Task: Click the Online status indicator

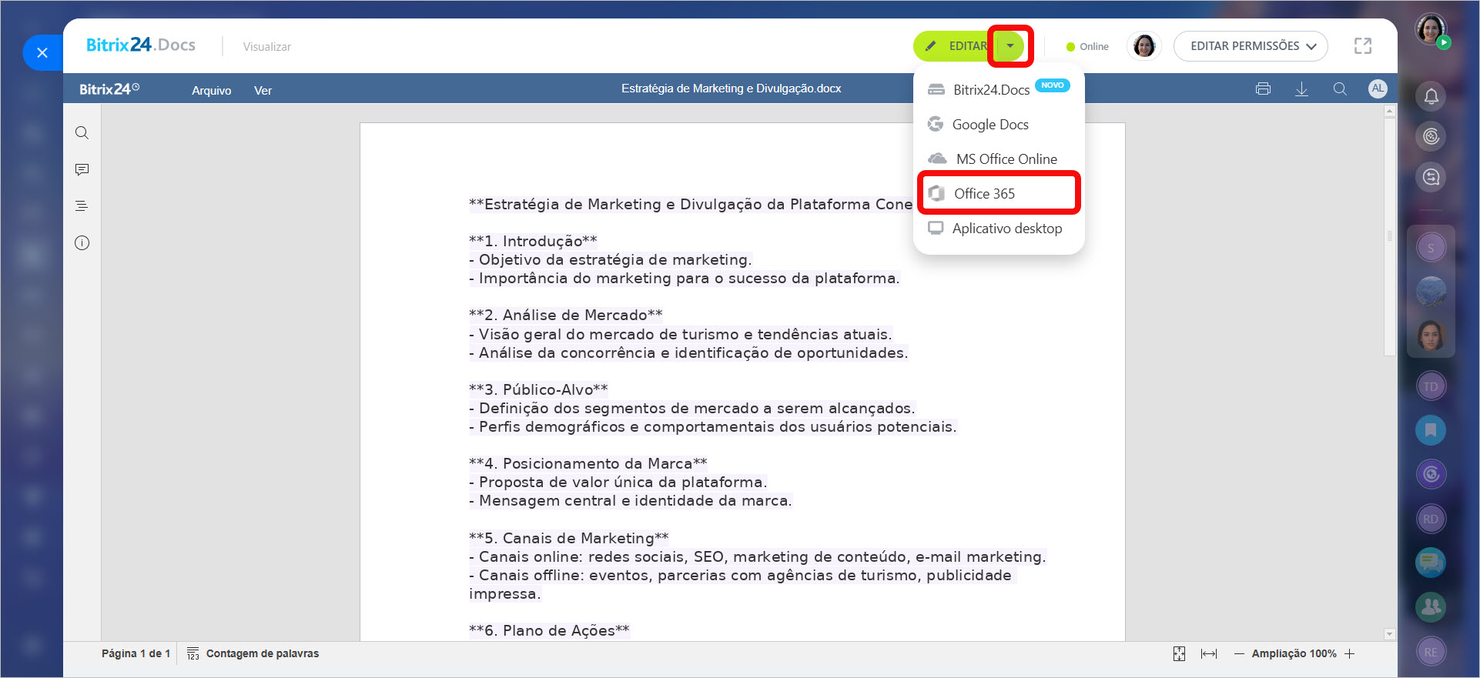Action: tap(1087, 46)
